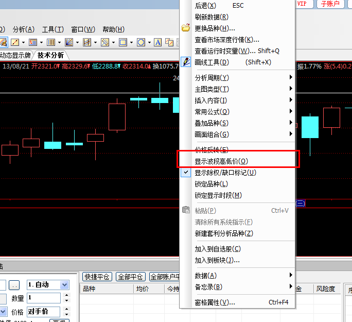Click the 风险度 column header
Viewport: 352px width, 322px height.
pyautogui.click(x=327, y=289)
